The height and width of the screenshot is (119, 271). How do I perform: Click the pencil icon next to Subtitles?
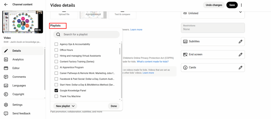click(240, 41)
